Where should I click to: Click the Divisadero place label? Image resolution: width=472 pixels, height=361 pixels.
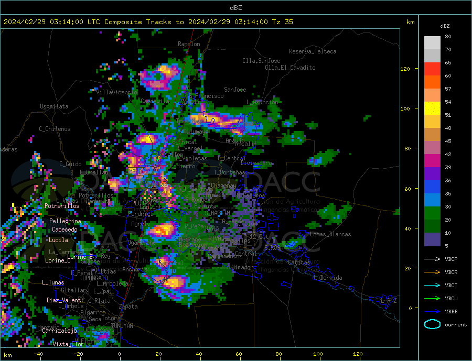[256, 163]
